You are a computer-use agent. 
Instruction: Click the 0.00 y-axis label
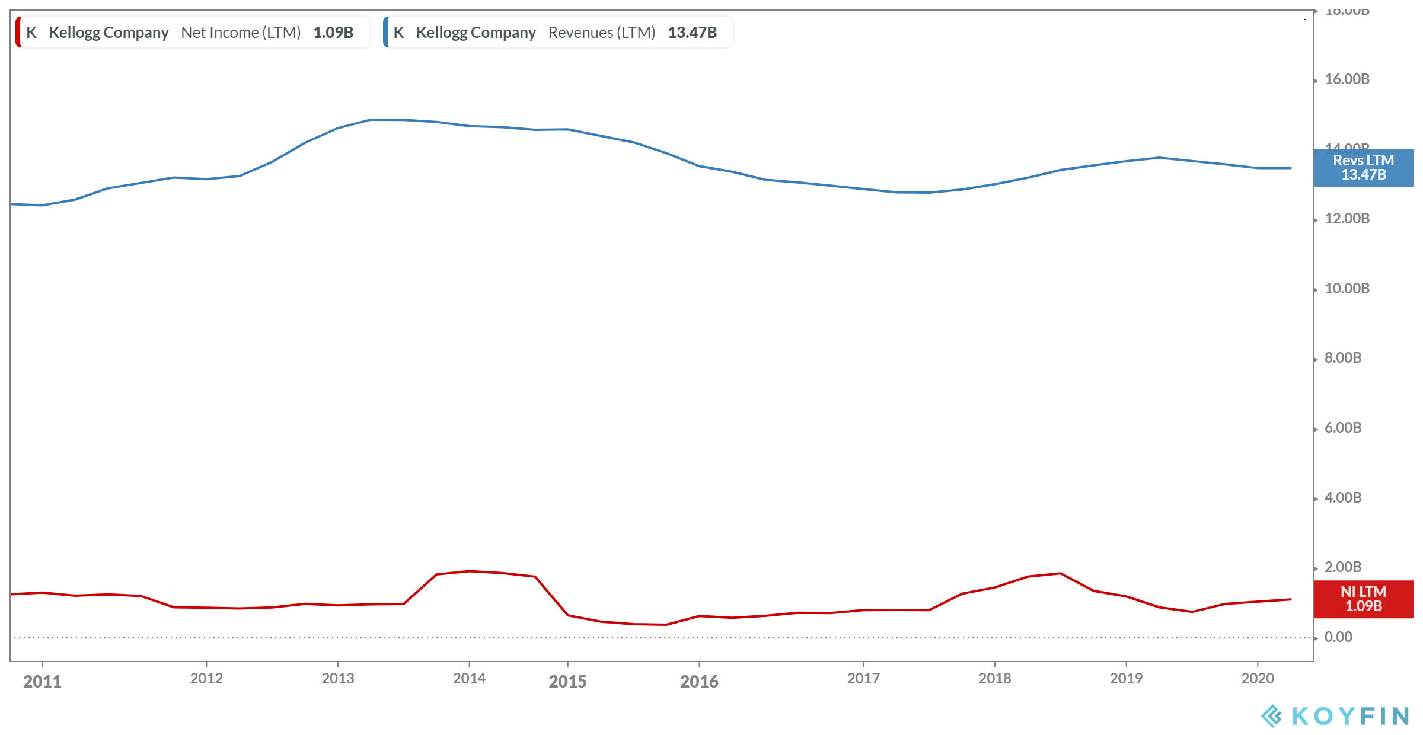pos(1338,637)
